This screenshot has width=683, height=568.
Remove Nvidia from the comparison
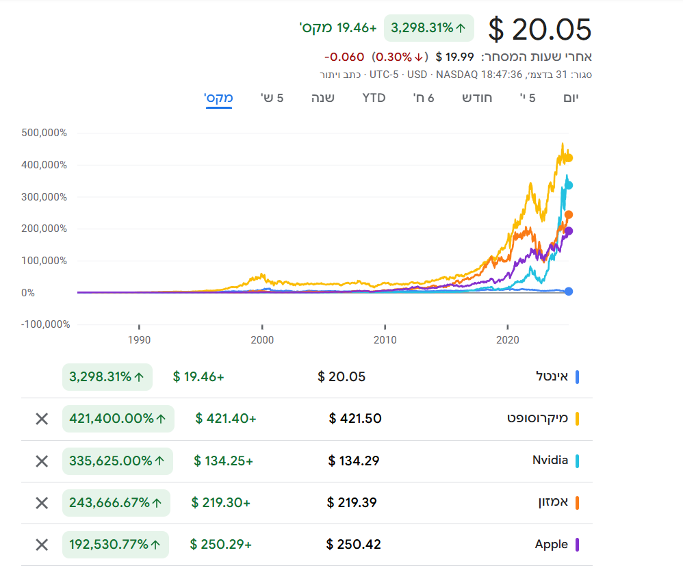(x=42, y=461)
